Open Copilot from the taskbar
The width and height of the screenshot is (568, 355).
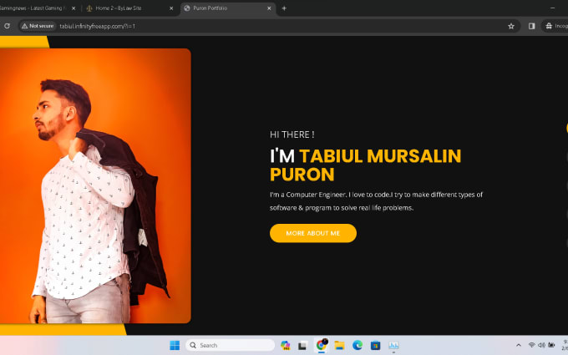click(285, 345)
